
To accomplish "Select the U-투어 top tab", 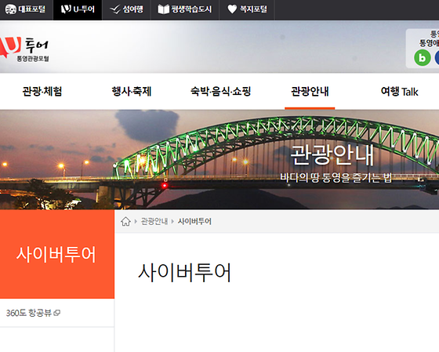I will point(78,9).
